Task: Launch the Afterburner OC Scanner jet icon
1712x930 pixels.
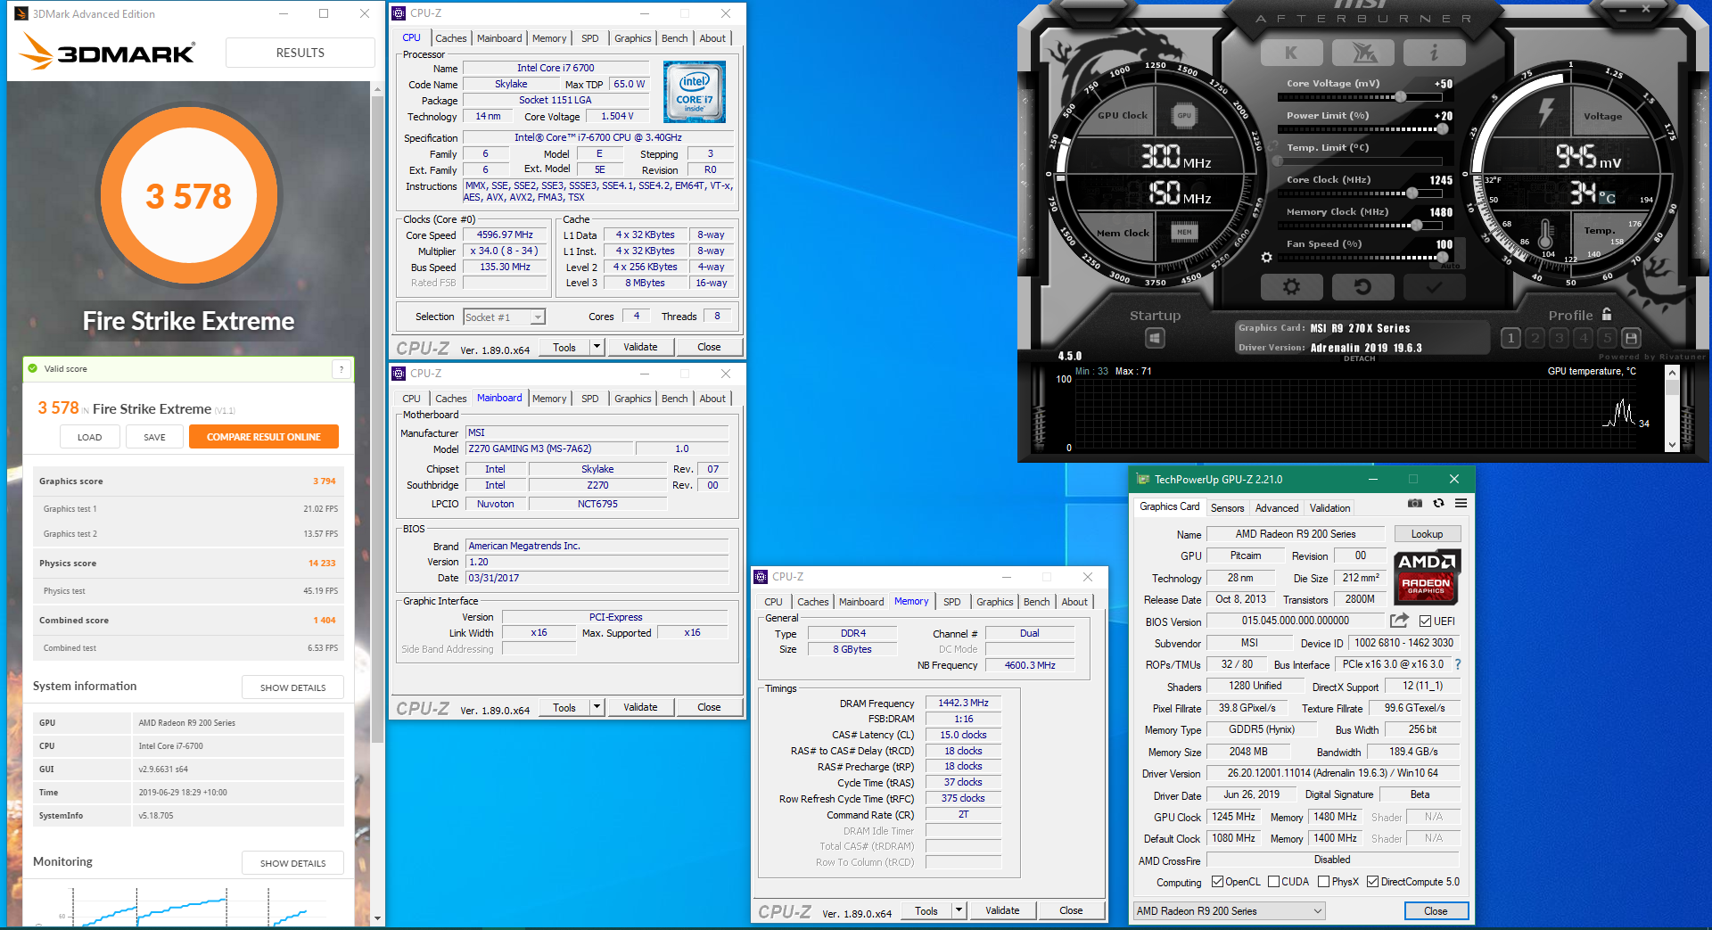Action: pos(1363,53)
